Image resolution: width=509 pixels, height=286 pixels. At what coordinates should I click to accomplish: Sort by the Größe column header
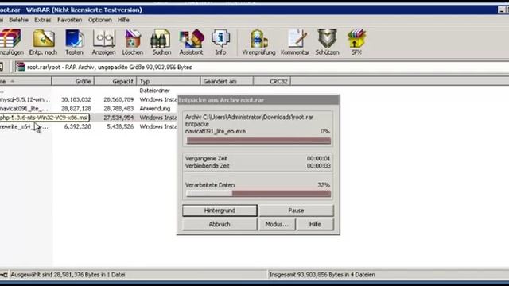pos(73,81)
